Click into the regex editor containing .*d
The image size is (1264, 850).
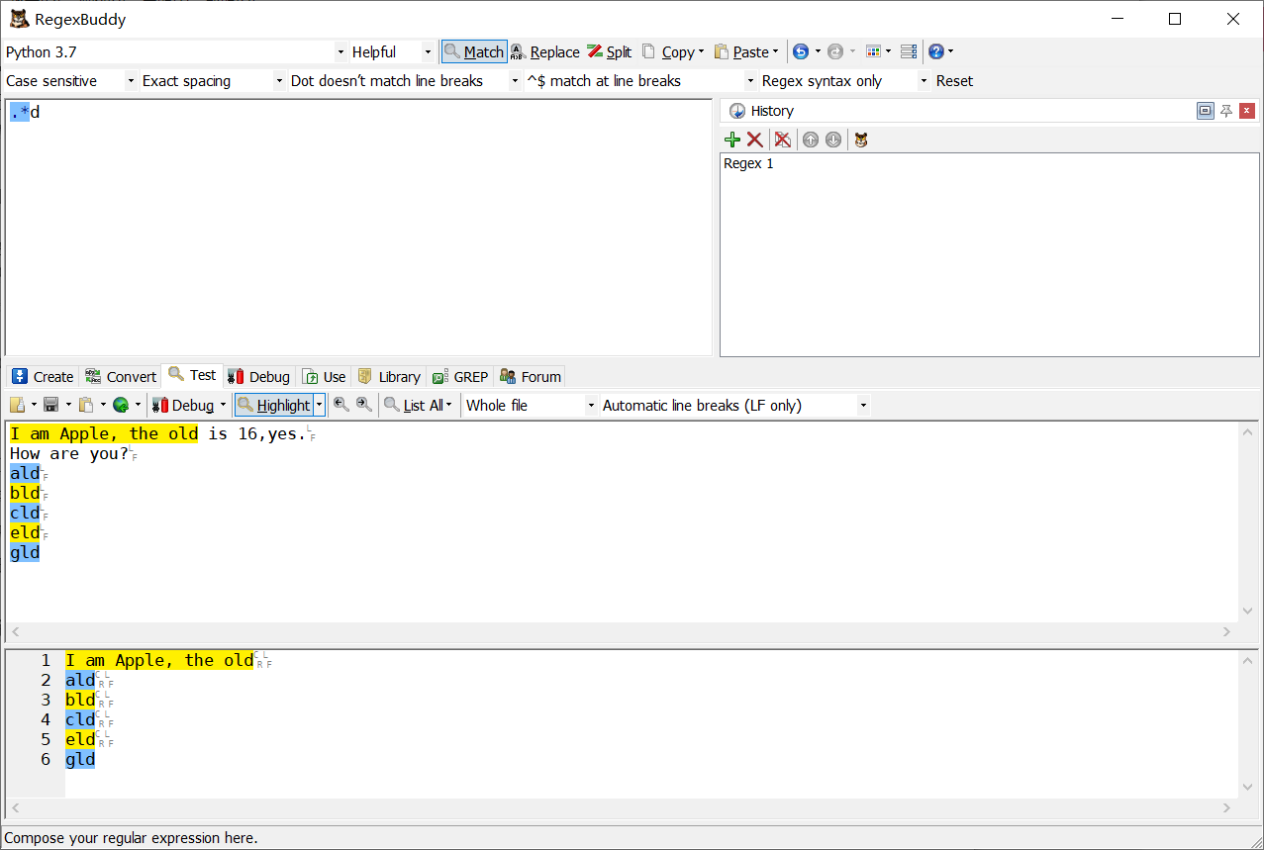point(358,228)
